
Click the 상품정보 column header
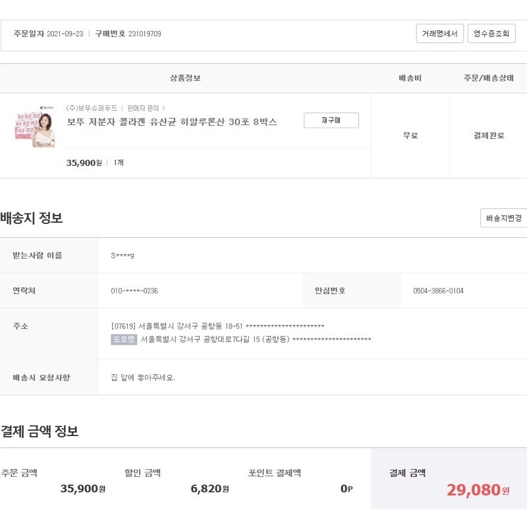(185, 78)
